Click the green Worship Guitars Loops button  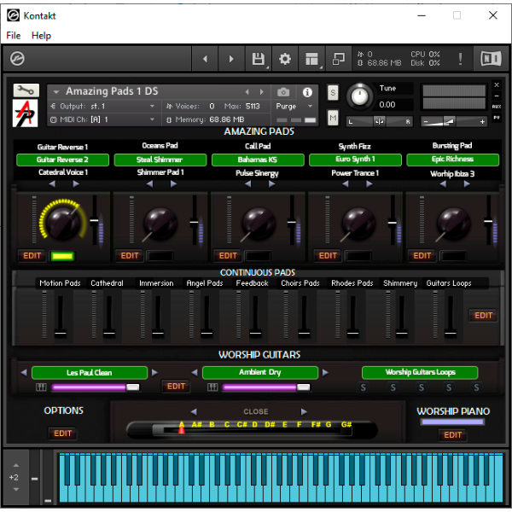pyautogui.click(x=420, y=372)
